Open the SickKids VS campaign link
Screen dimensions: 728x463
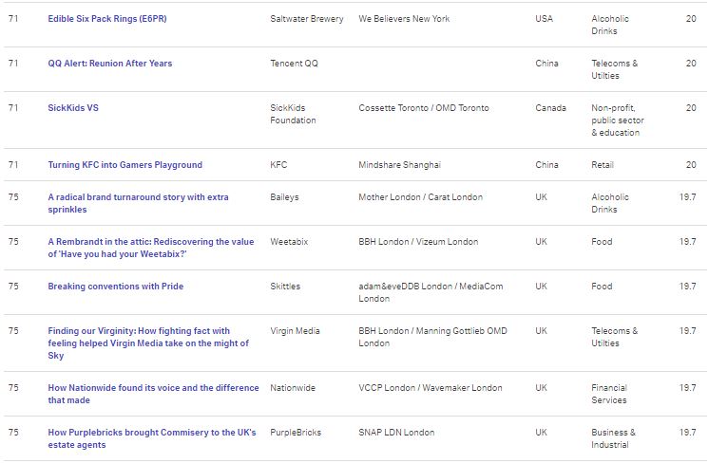coord(73,107)
